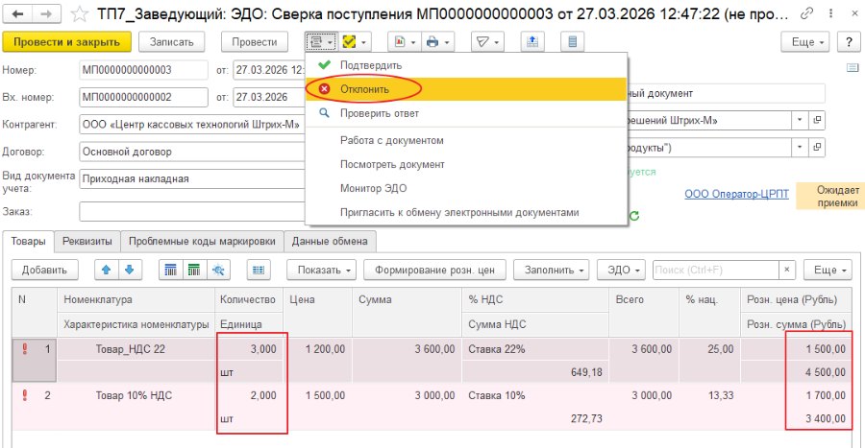Image resolution: width=865 pixels, height=448 pixels.
Task: Click the upload arrow toolbar icon
Action: [532, 42]
